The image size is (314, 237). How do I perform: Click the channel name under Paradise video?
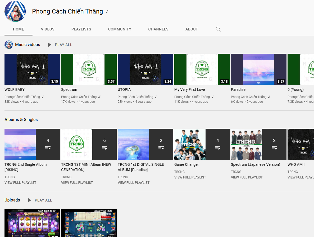point(249,97)
